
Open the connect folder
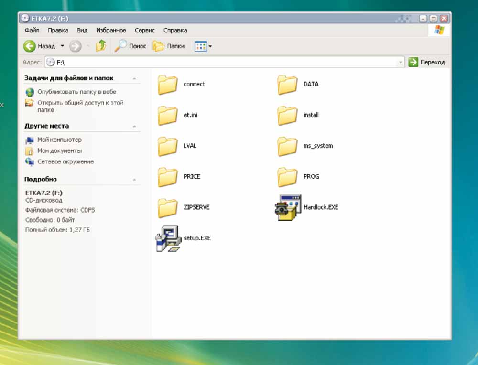(168, 85)
